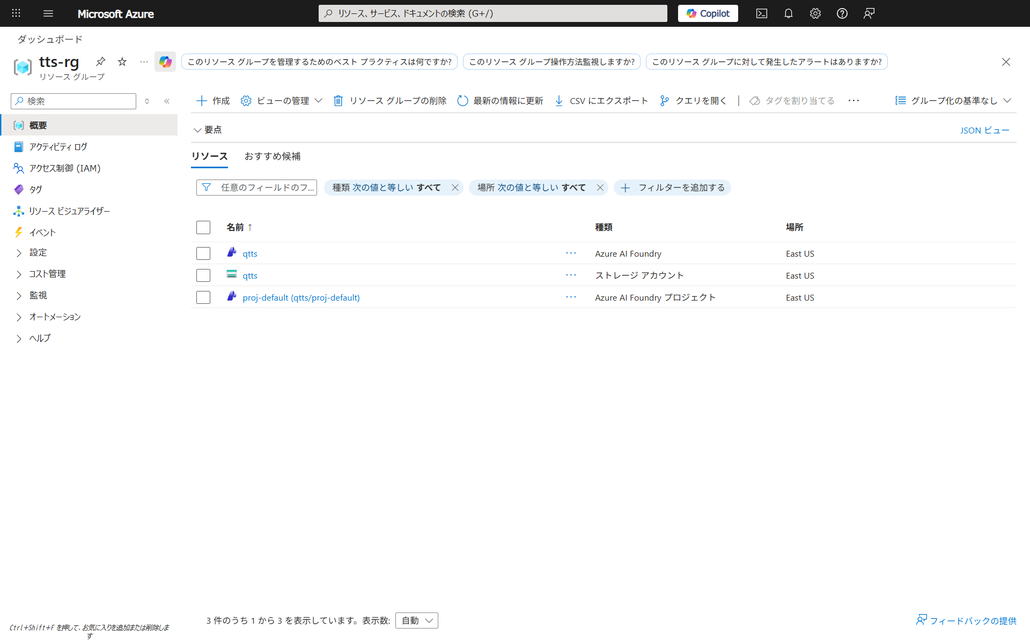Open the 表示数 自動 dropdown
Viewport: 1030px width, 643px height.
[x=417, y=620]
